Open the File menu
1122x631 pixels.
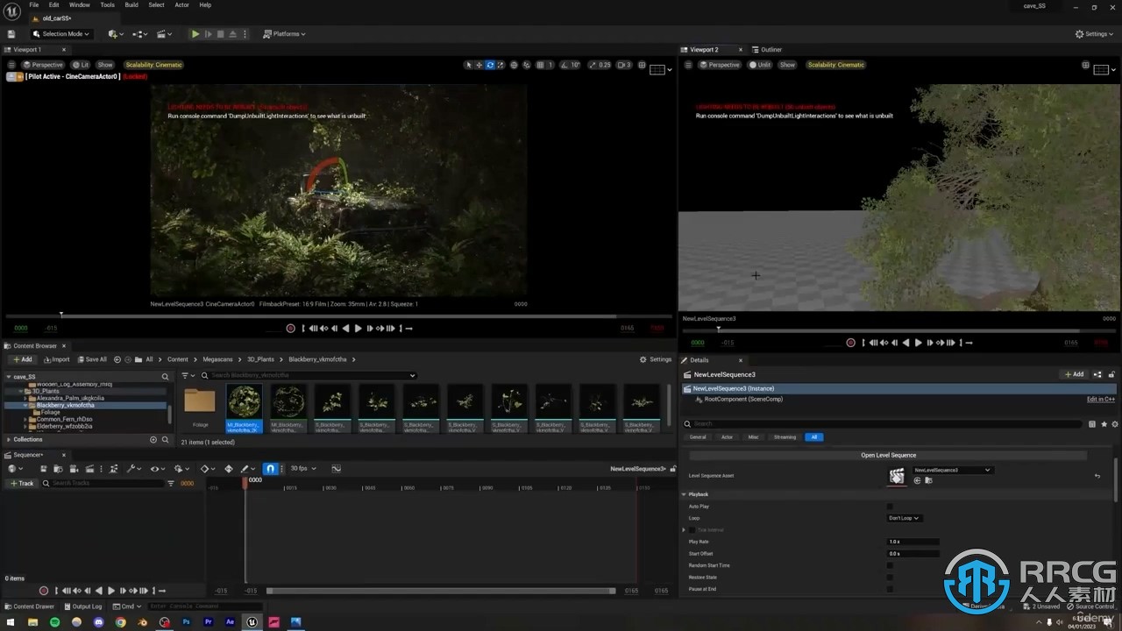coord(33,5)
